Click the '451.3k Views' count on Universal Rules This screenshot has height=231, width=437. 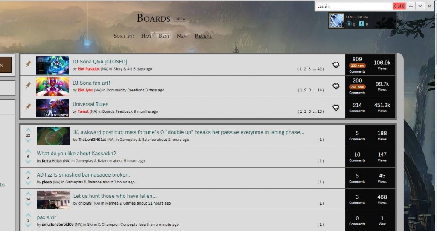[x=382, y=107]
